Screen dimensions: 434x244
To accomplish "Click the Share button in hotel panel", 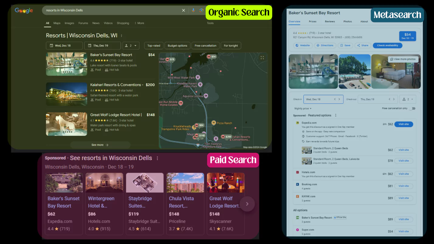I will pyautogui.click(x=363, y=45).
